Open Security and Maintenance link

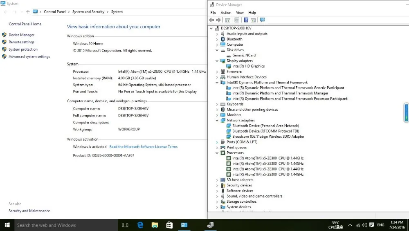pos(29,211)
